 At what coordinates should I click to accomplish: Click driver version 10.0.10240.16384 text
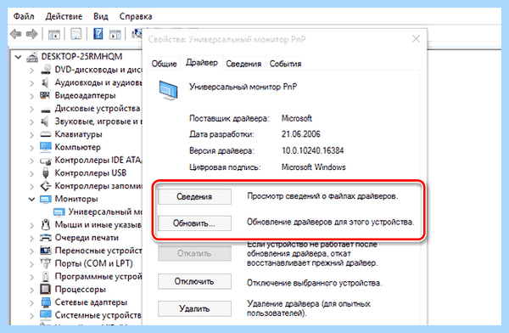(312, 150)
